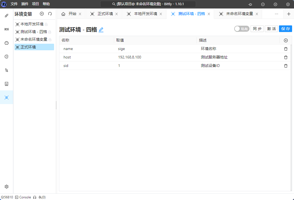
Task: Click the pencil icon to rename 测试环境 - 四格
Action: click(x=101, y=30)
